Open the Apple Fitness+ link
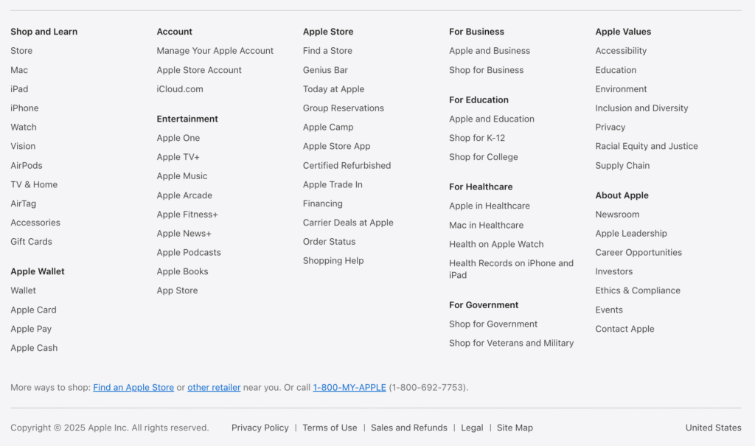This screenshot has width=755, height=446. [187, 215]
